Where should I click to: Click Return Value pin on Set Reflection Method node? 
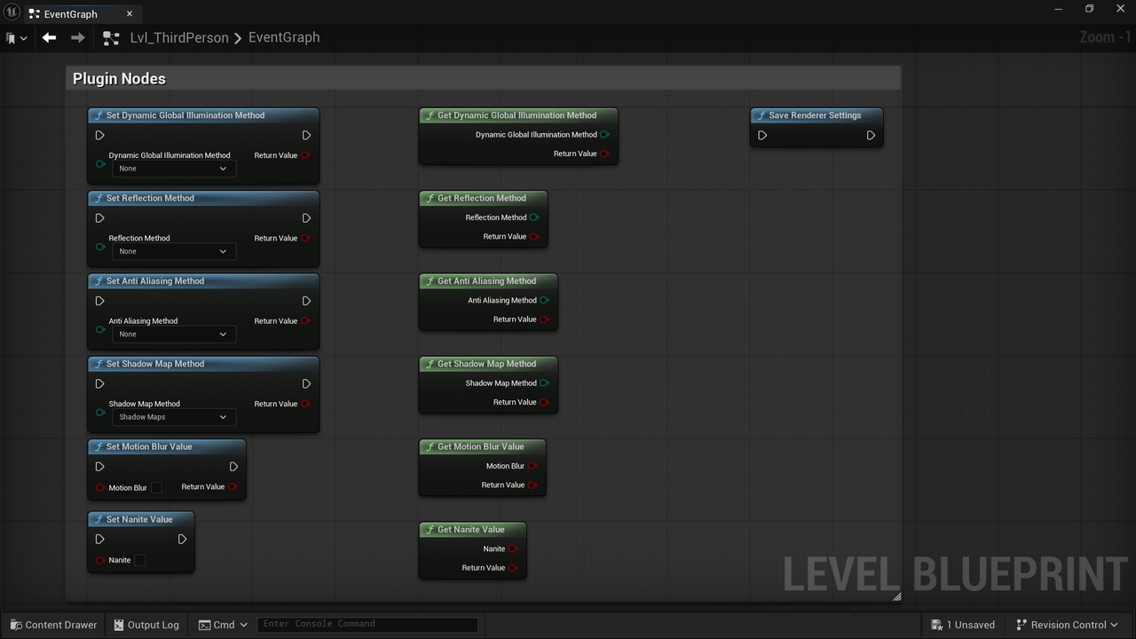tap(305, 238)
